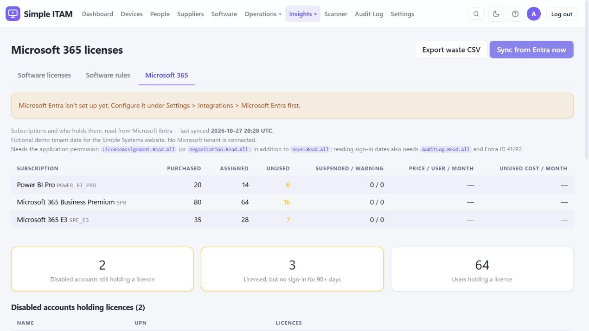
Task: Click the unused count 16 for Business Premium
Action: [x=287, y=202]
